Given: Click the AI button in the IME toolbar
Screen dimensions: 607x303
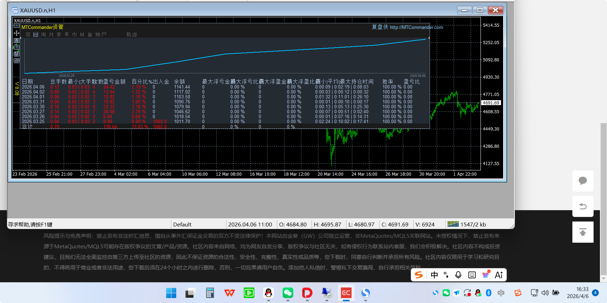Looking at the screenshot, I should [499, 275].
